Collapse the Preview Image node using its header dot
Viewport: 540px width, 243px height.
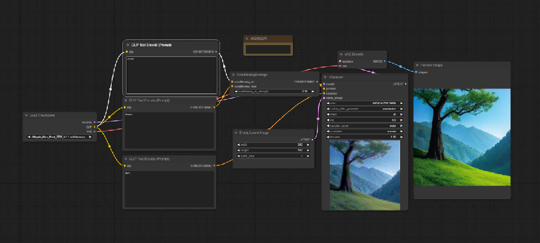[x=417, y=65]
